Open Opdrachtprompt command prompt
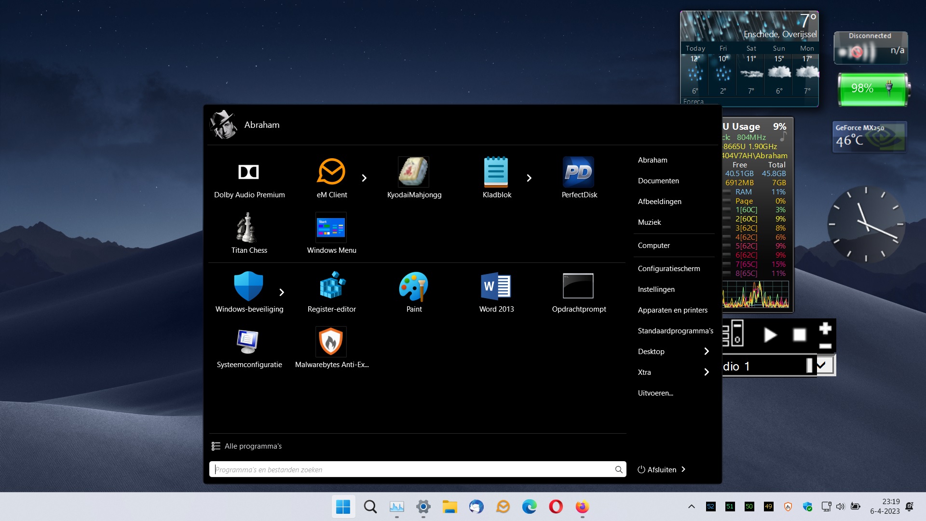The image size is (926, 521). 579,292
